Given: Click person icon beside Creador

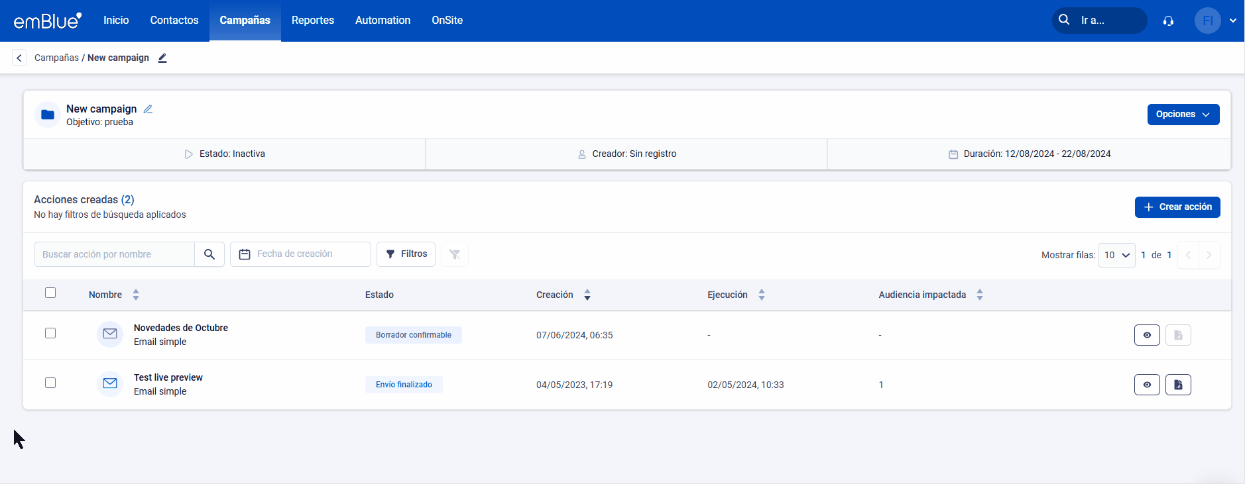Looking at the screenshot, I should click(582, 154).
